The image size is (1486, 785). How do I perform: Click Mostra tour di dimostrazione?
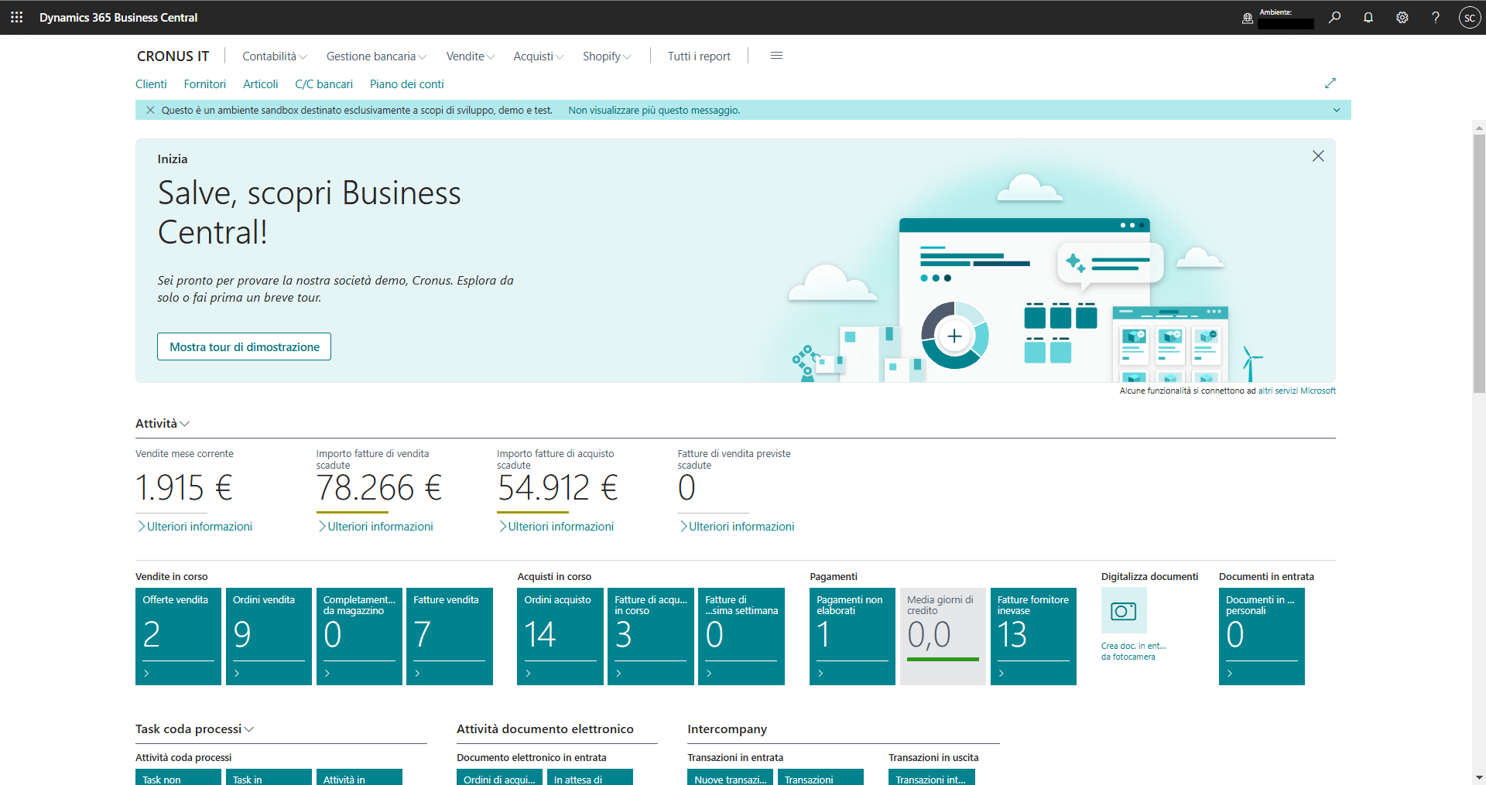pyautogui.click(x=244, y=346)
